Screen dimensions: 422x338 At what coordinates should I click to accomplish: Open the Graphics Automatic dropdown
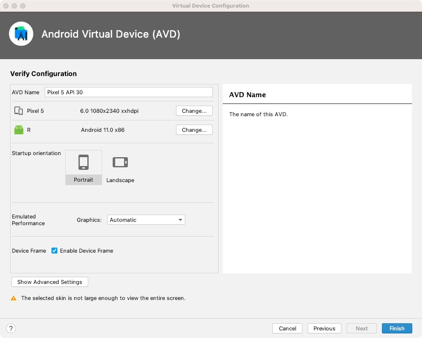146,220
